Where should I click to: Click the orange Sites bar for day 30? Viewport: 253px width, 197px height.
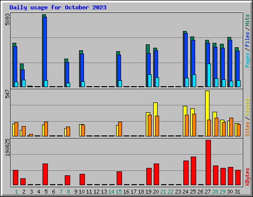tap(231, 127)
